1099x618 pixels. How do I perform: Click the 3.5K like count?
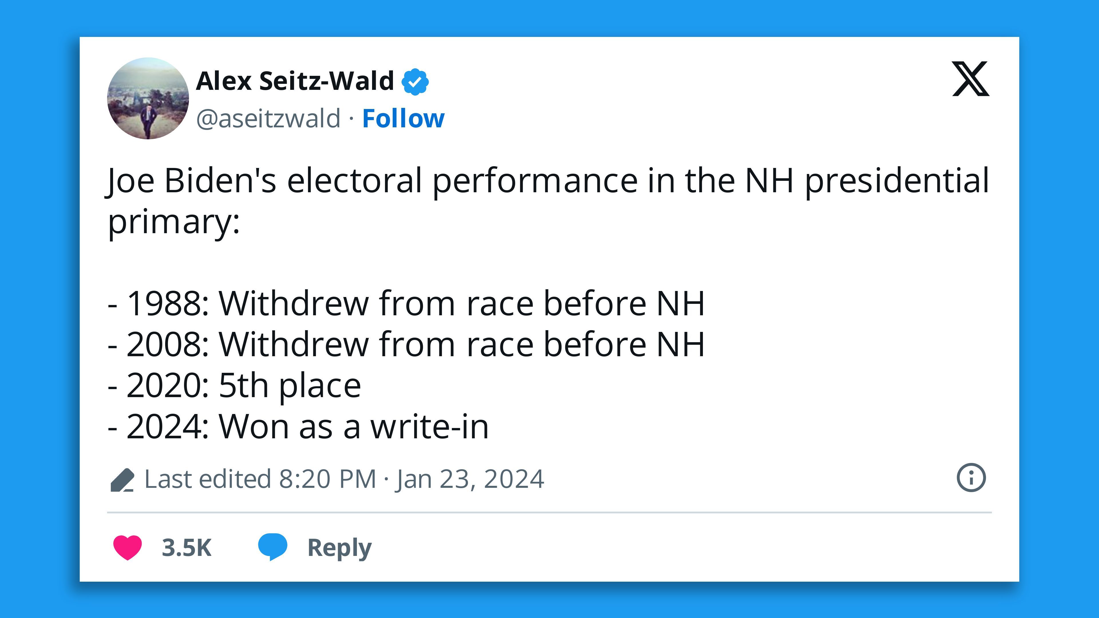(x=186, y=548)
